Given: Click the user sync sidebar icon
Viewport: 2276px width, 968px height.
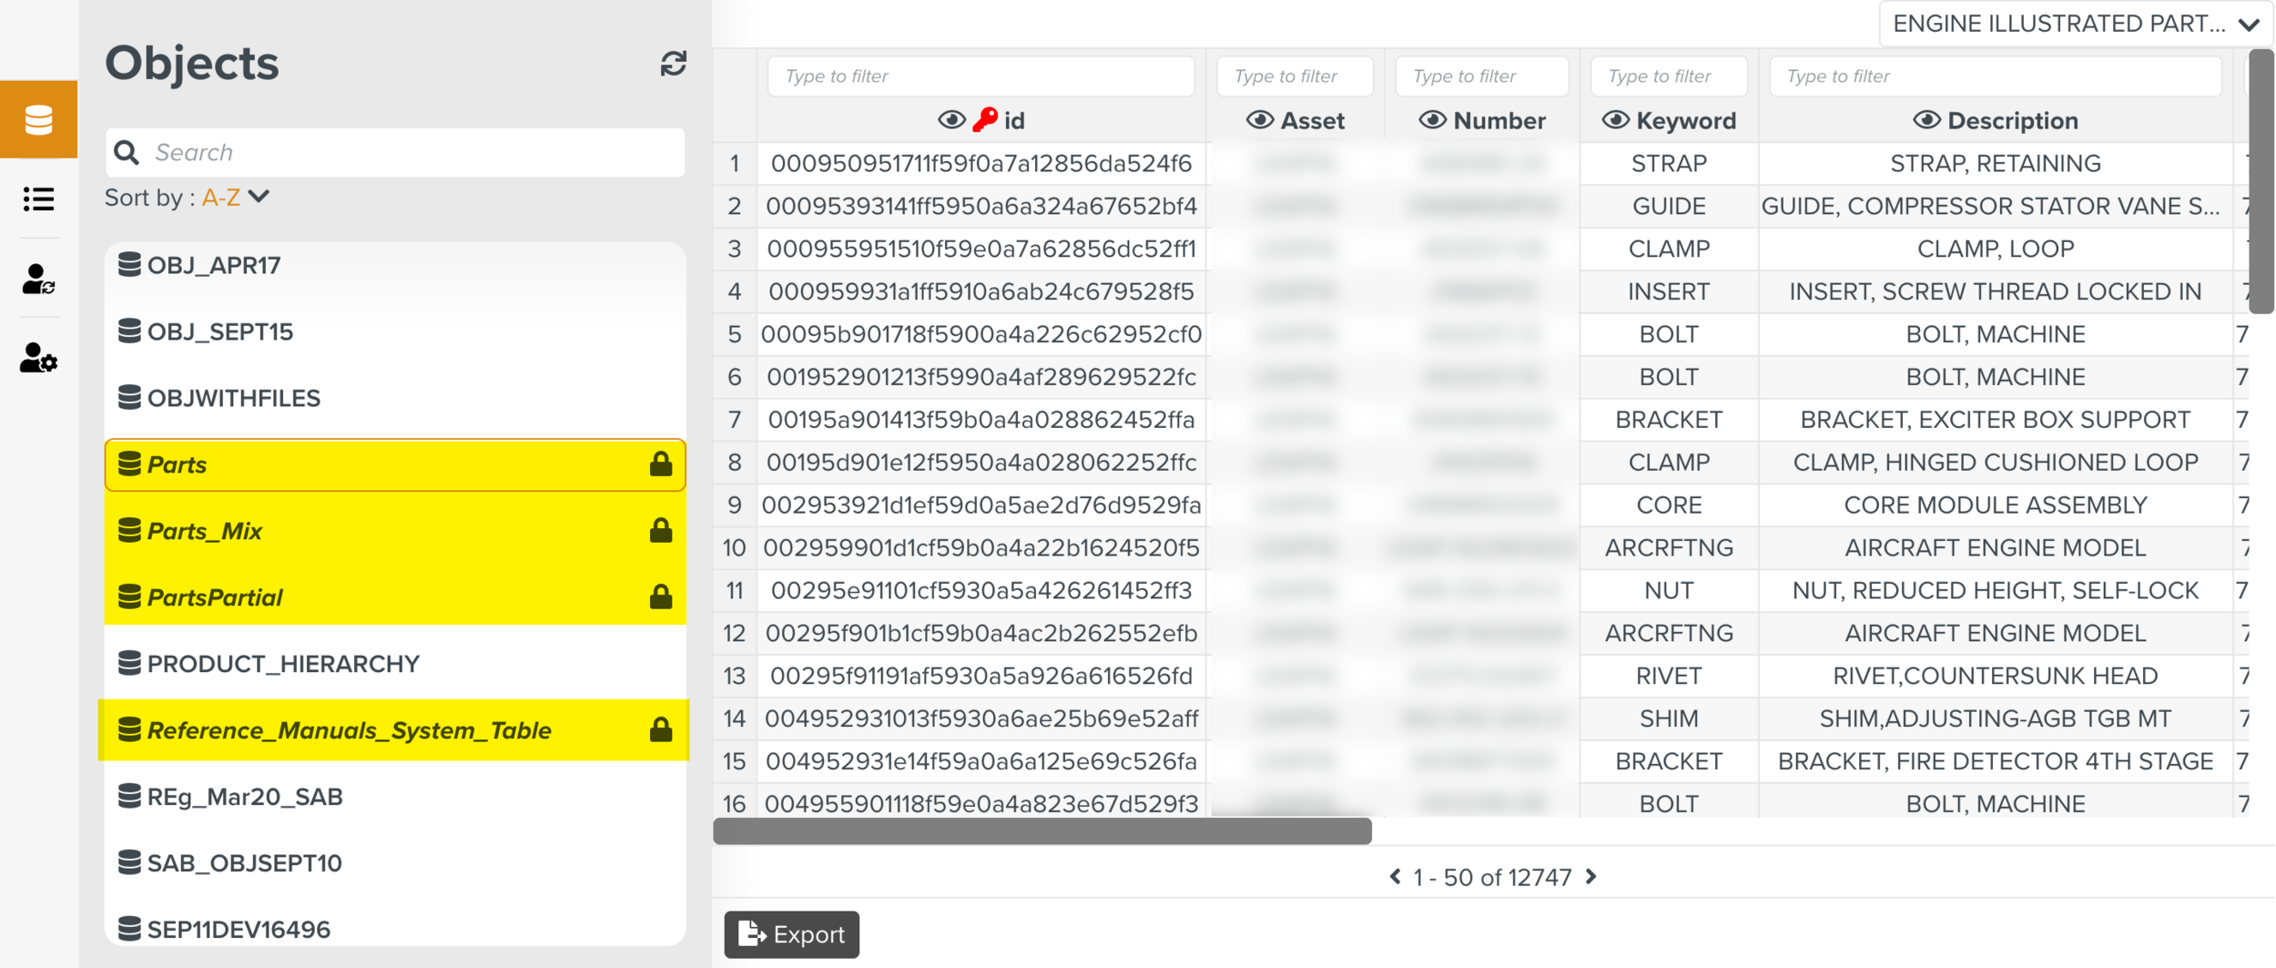Looking at the screenshot, I should [x=38, y=279].
